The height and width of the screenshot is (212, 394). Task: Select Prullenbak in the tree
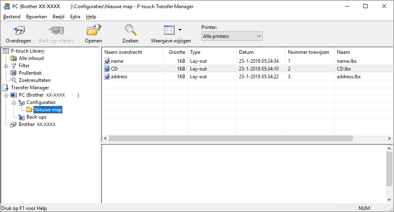[30, 73]
